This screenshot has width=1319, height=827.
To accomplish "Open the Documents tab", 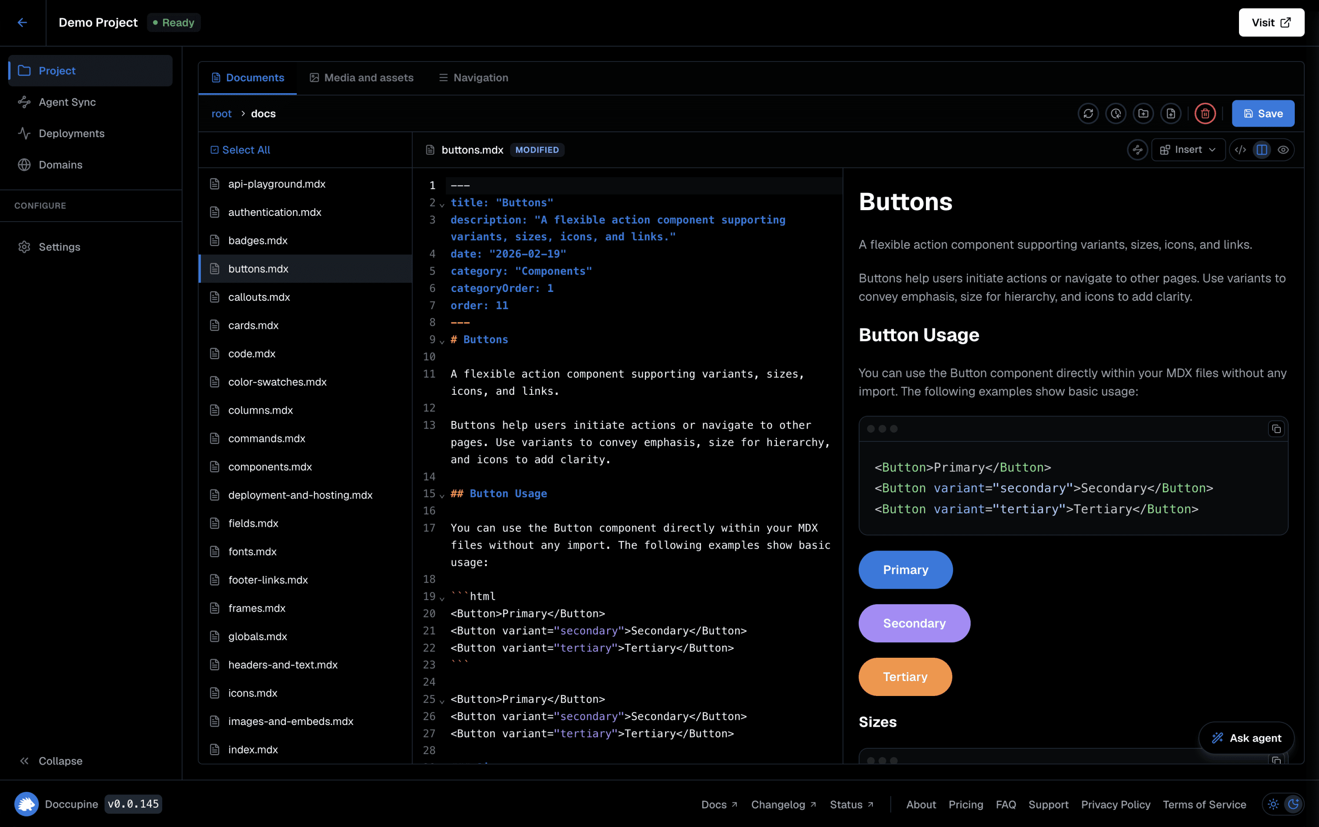I will [248, 78].
